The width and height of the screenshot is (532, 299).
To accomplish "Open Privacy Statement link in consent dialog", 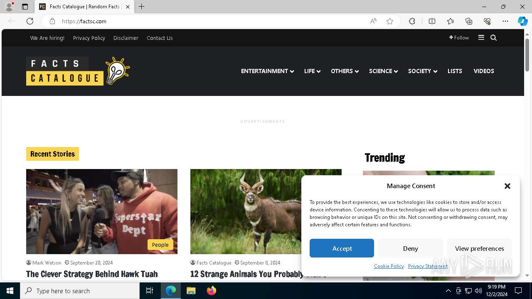I will 428,266.
